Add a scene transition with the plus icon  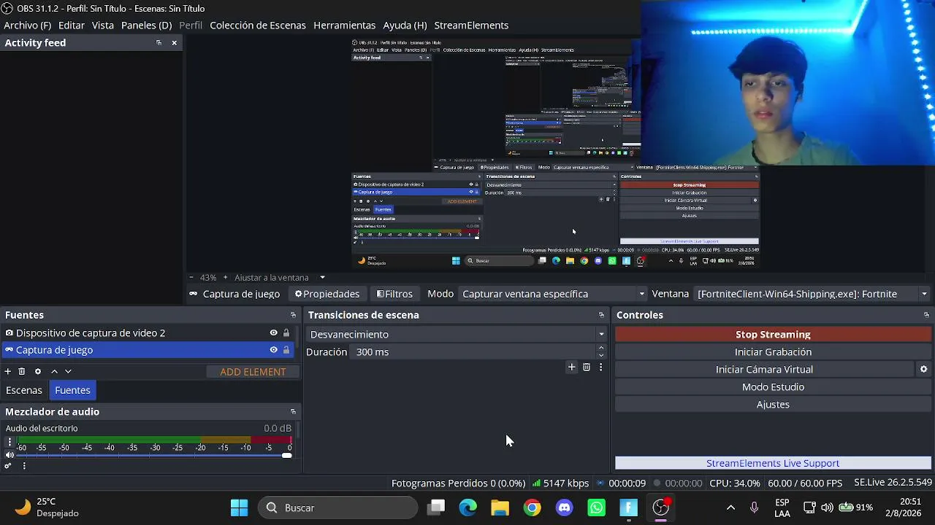(572, 367)
